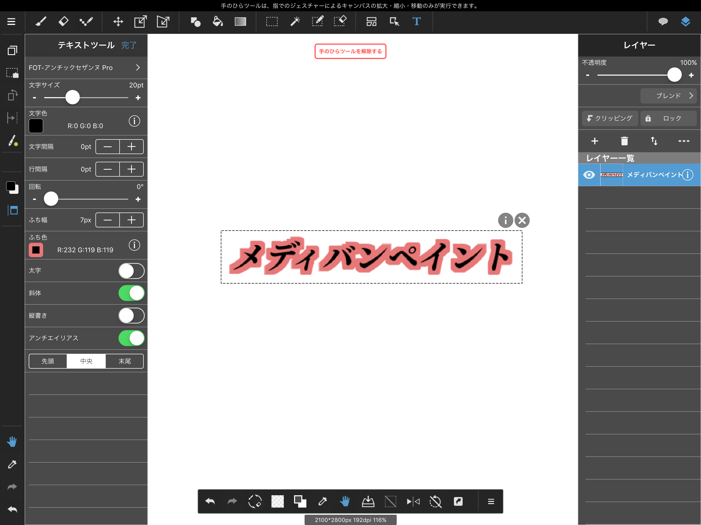
Task: Click the メディバンペイント layer thumbnail
Action: click(x=611, y=175)
